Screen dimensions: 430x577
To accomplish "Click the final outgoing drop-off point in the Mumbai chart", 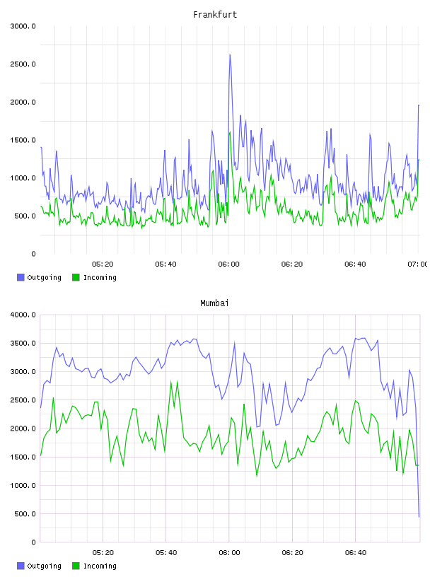I will pyautogui.click(x=419, y=516).
